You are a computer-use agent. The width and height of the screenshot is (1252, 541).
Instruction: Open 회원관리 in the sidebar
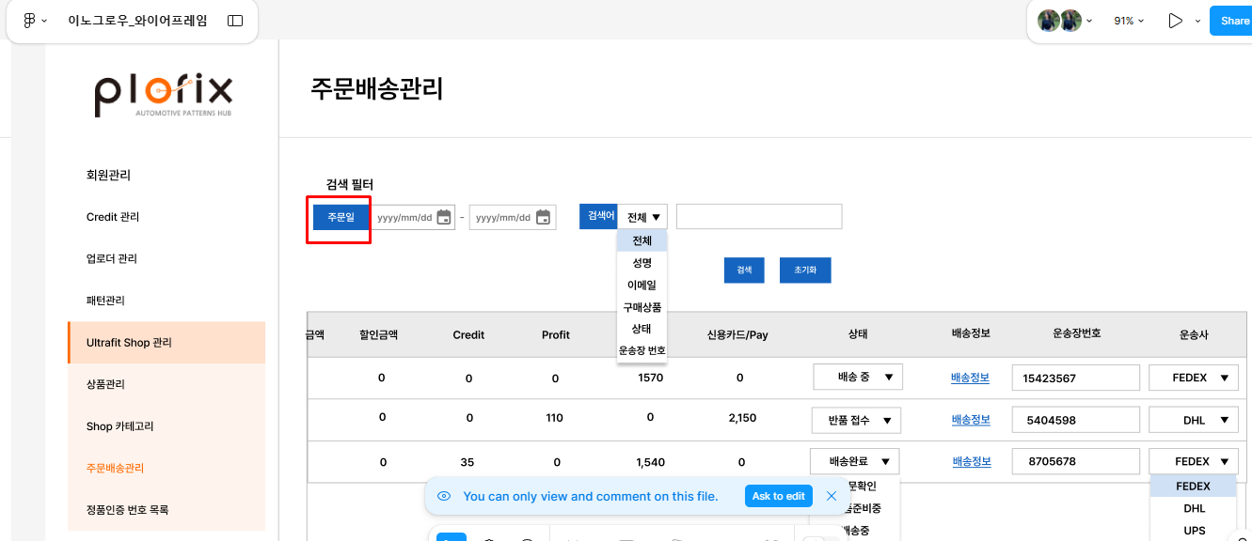pyautogui.click(x=108, y=175)
